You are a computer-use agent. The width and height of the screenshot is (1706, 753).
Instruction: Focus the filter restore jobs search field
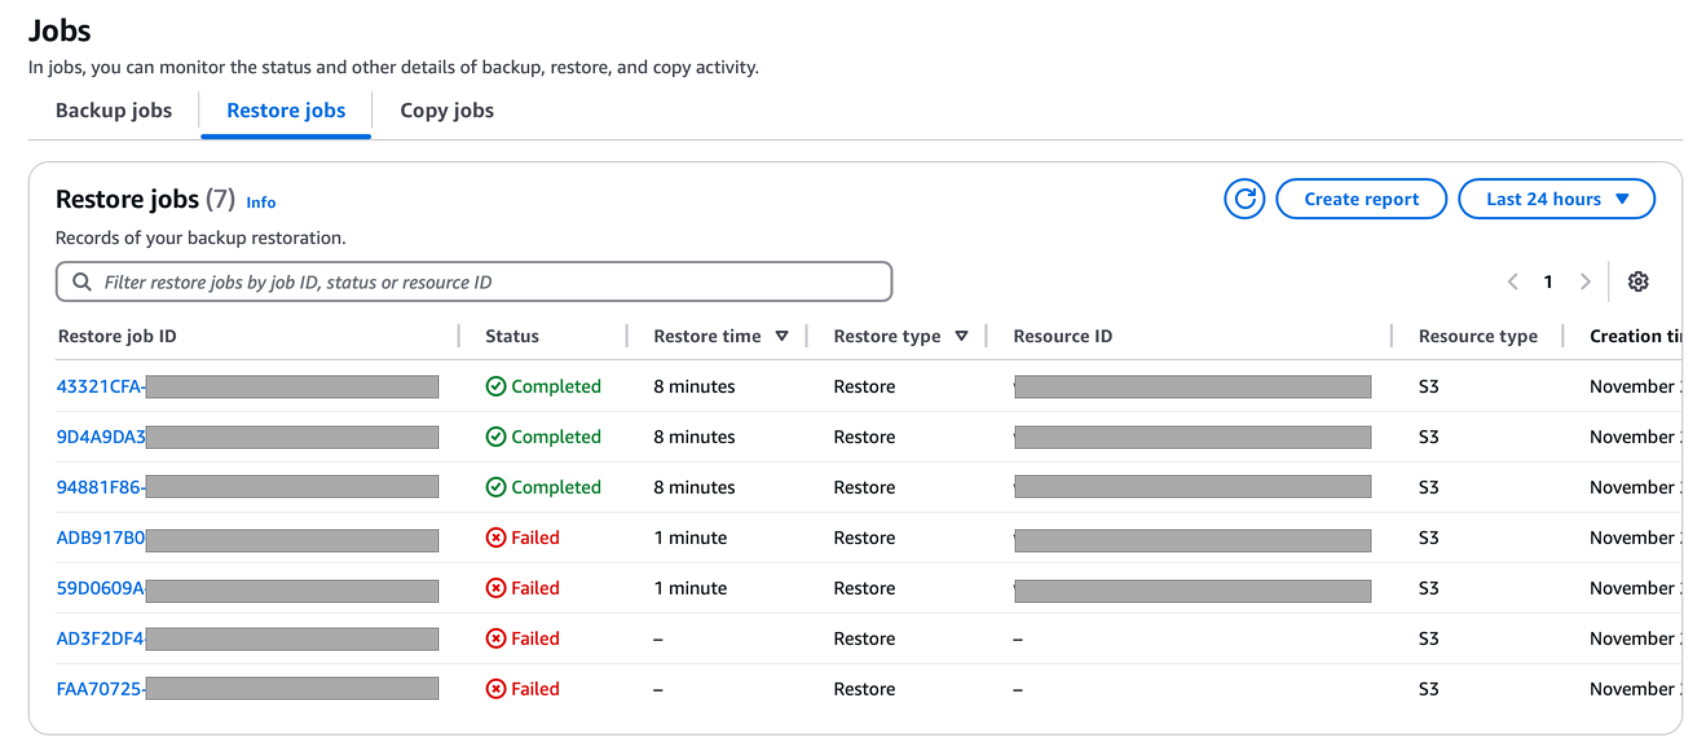473,281
